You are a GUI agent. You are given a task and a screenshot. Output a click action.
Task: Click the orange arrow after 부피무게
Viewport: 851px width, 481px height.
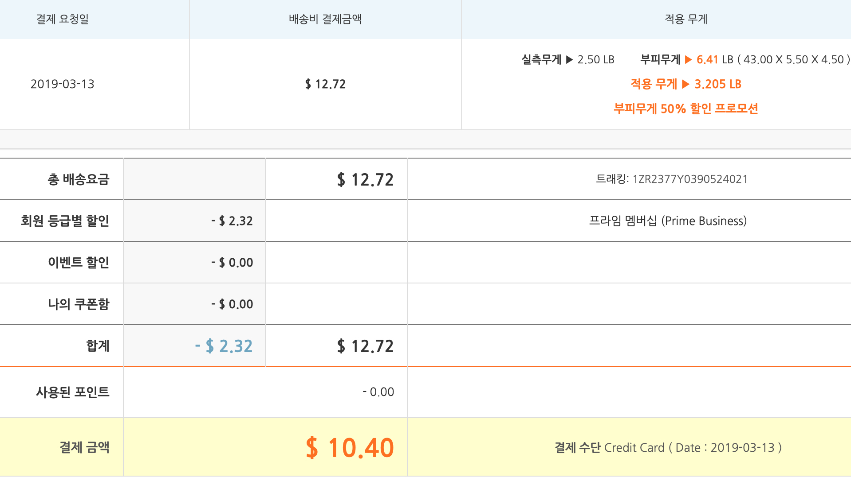[688, 60]
